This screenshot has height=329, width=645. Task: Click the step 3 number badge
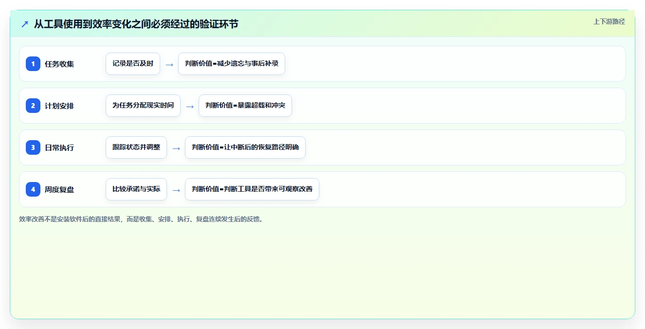[x=33, y=147]
